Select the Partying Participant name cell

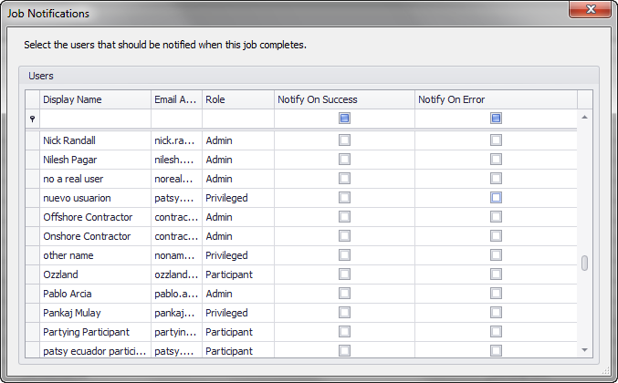coord(95,332)
